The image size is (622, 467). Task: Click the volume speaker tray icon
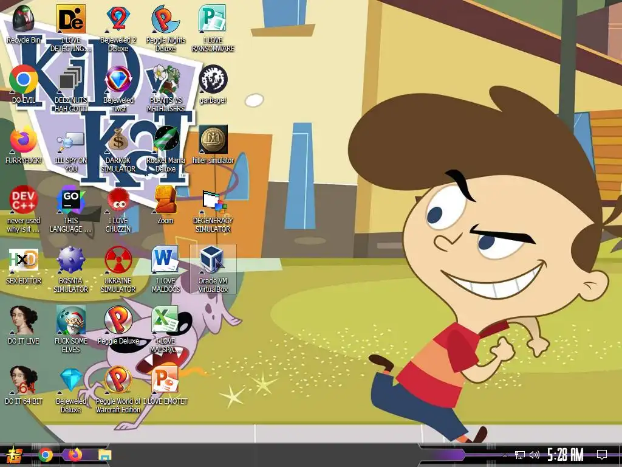tap(535, 455)
